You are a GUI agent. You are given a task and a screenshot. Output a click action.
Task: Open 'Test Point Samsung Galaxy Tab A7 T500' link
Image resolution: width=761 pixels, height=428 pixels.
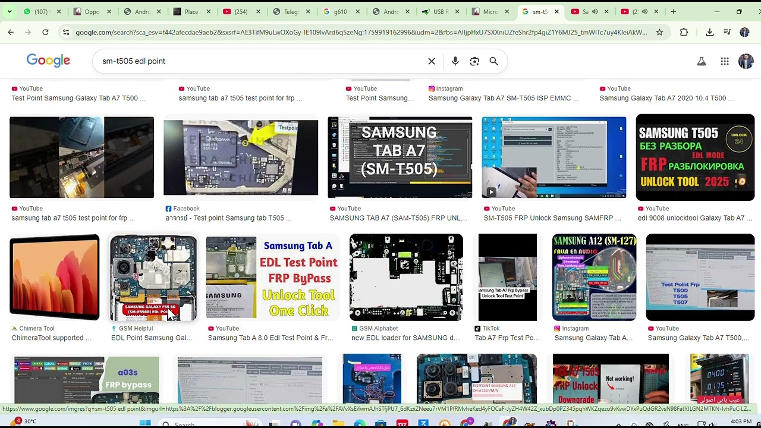[x=78, y=98]
